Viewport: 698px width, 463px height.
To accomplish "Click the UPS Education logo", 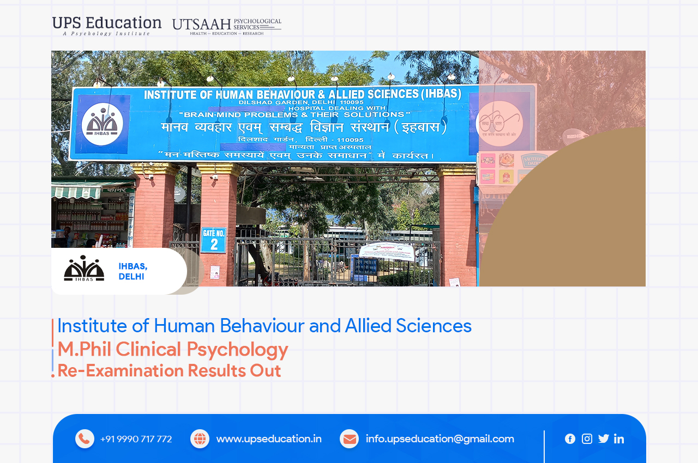I will 107,26.
